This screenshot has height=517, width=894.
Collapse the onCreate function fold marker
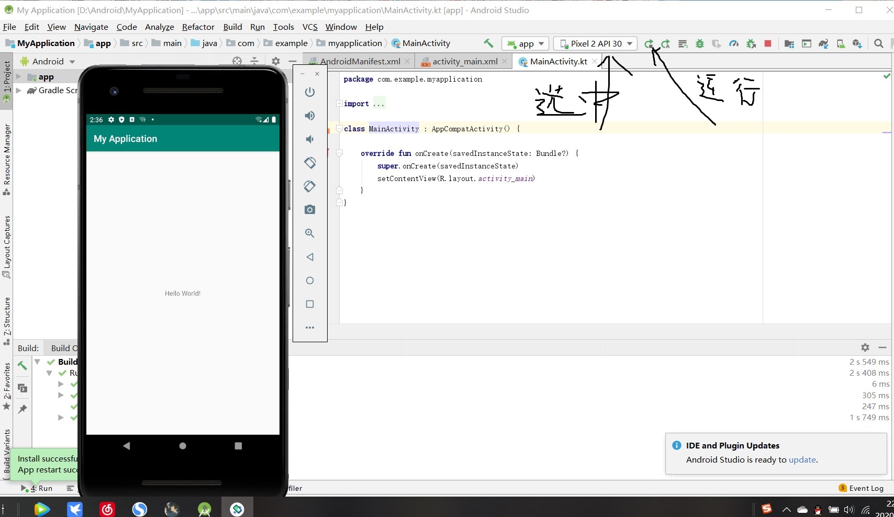tap(339, 153)
